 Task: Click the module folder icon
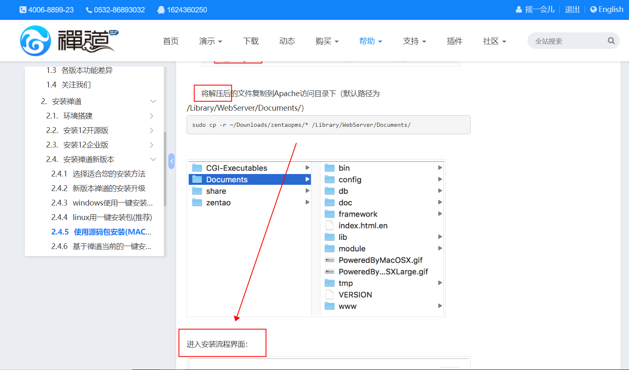point(330,249)
